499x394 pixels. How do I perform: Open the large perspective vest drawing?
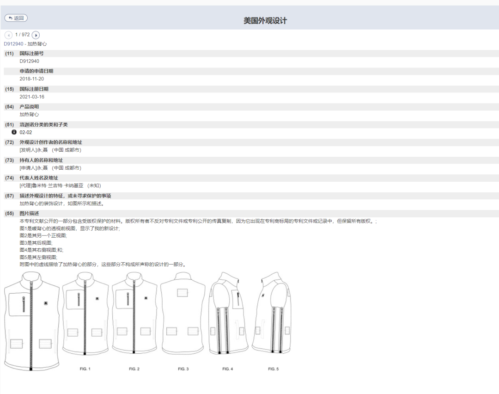coord(32,321)
